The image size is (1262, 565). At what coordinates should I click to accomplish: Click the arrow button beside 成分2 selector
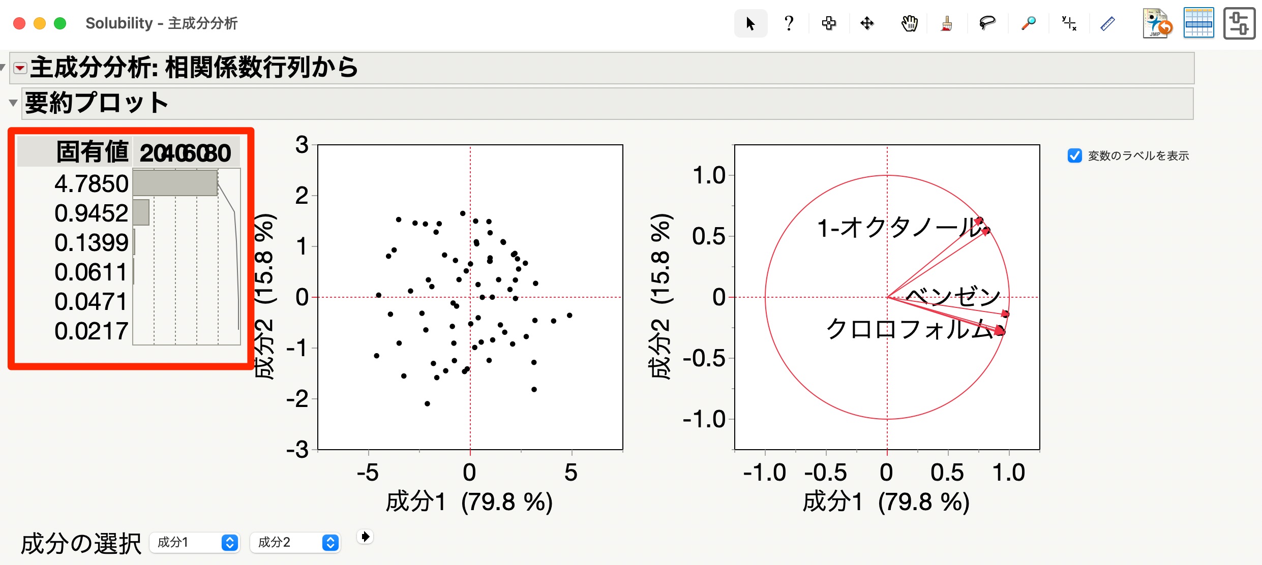point(365,537)
